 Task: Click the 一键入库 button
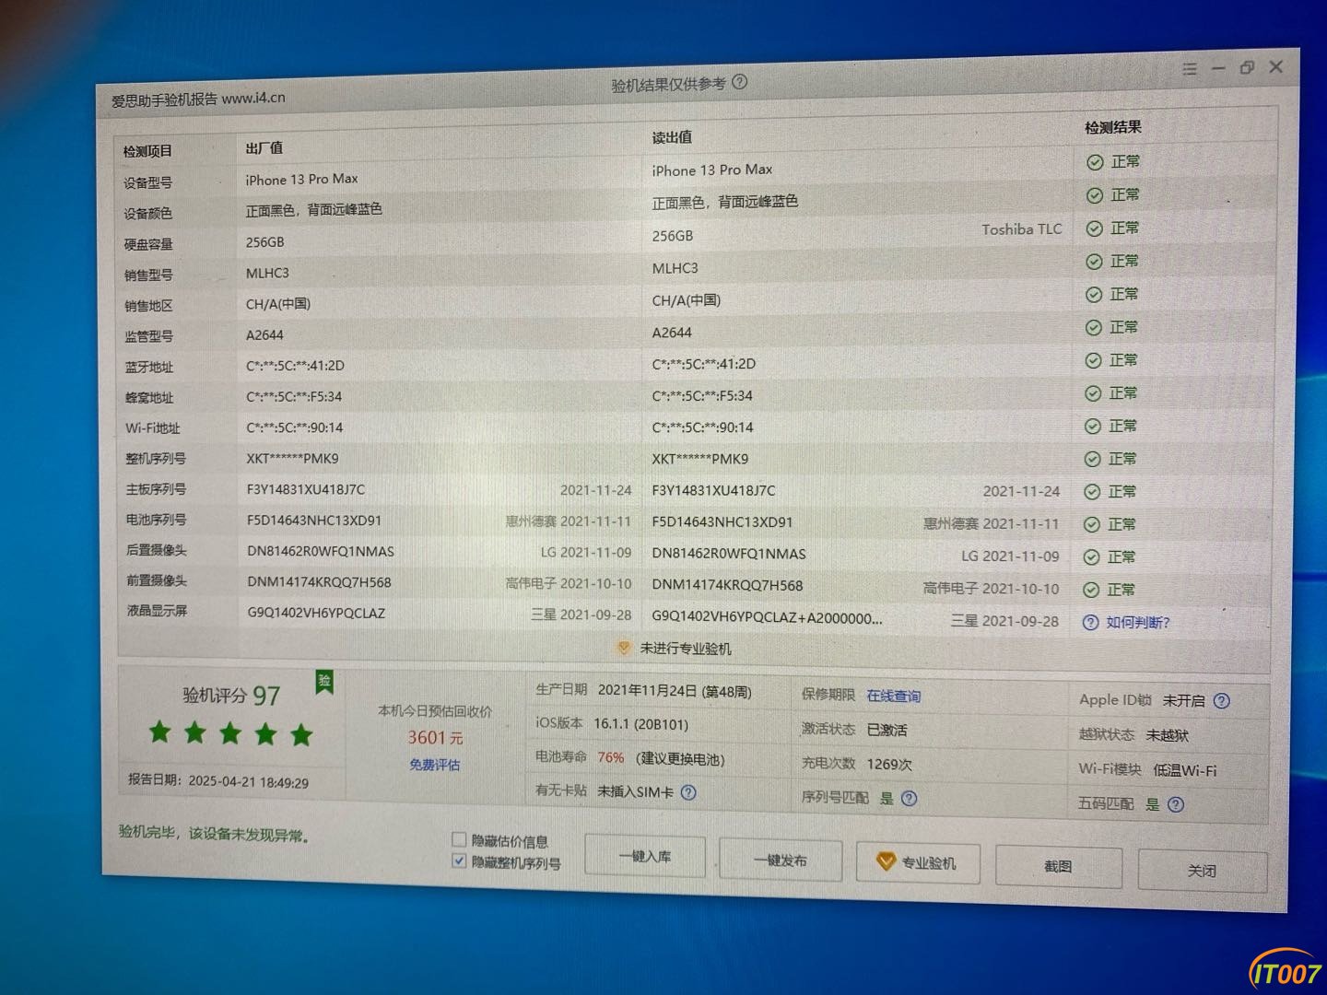(x=645, y=857)
